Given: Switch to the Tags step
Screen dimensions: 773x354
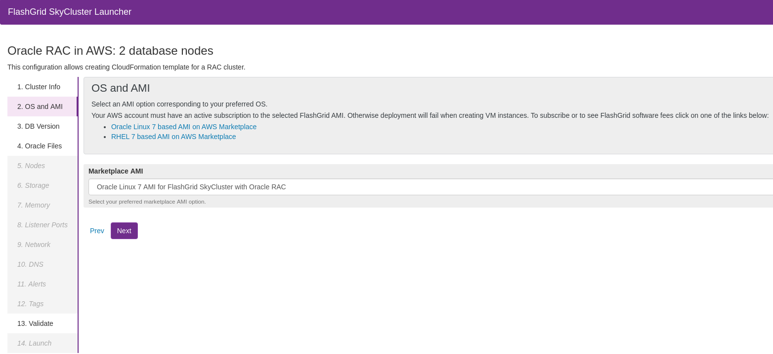Looking at the screenshot, I should click(30, 304).
